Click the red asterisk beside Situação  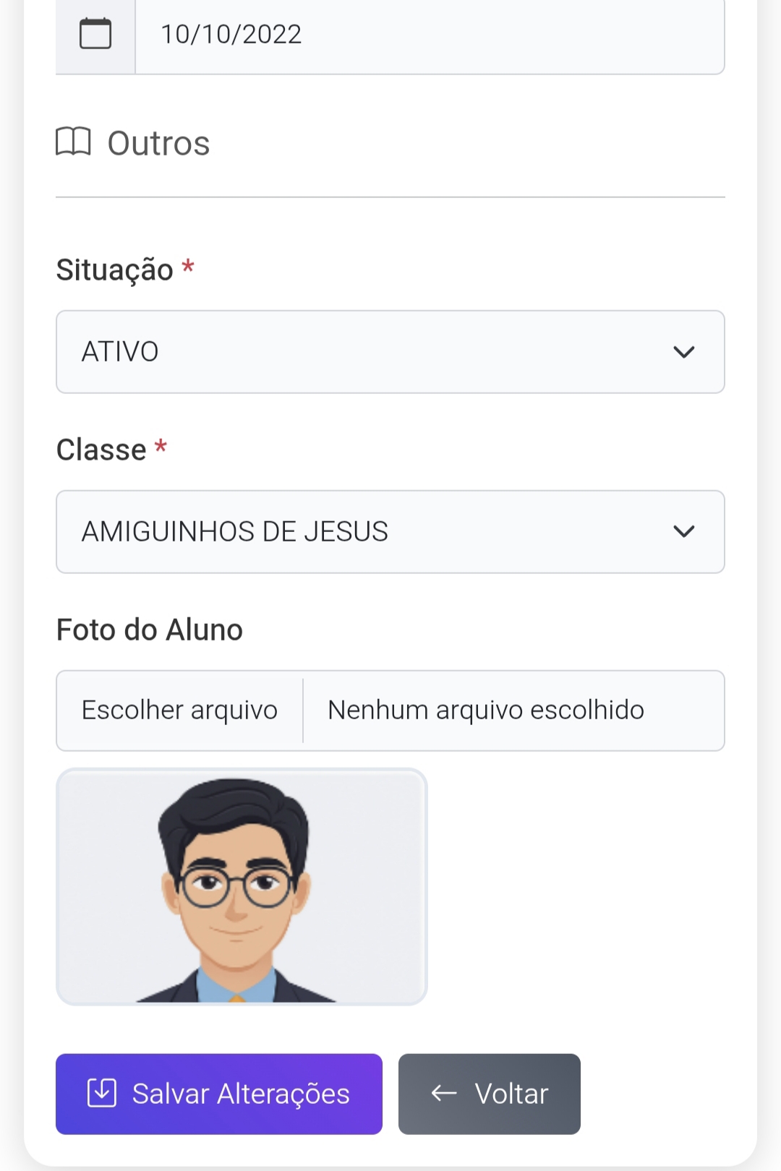(x=188, y=267)
